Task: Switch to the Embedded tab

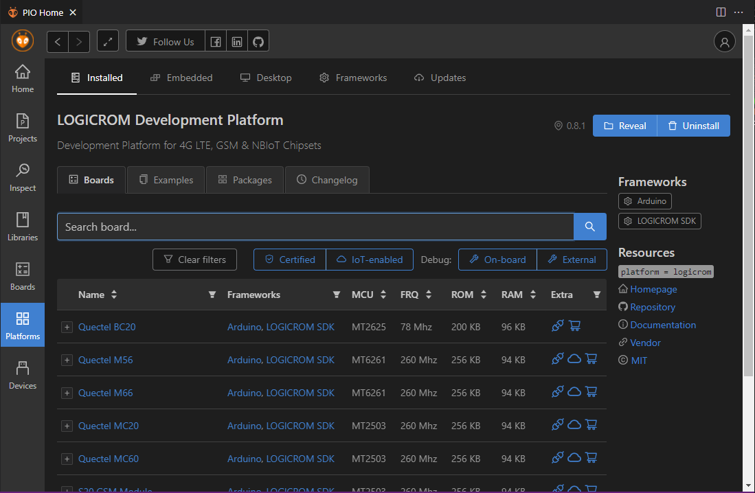Action: 181,78
